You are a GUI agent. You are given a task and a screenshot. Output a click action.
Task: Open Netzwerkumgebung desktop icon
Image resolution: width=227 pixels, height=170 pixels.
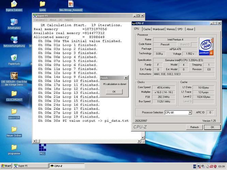pos(14,42)
